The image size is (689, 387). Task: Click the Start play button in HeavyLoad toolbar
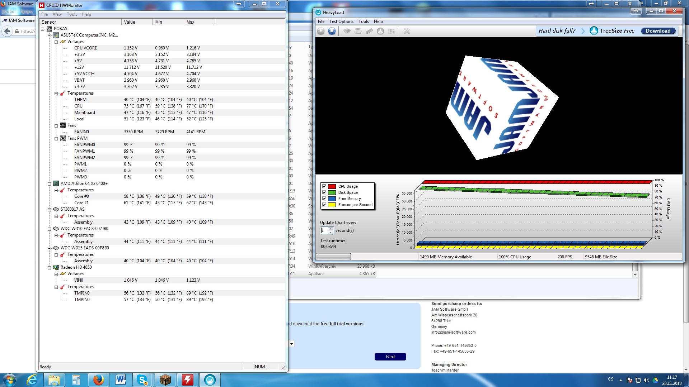[x=321, y=31]
